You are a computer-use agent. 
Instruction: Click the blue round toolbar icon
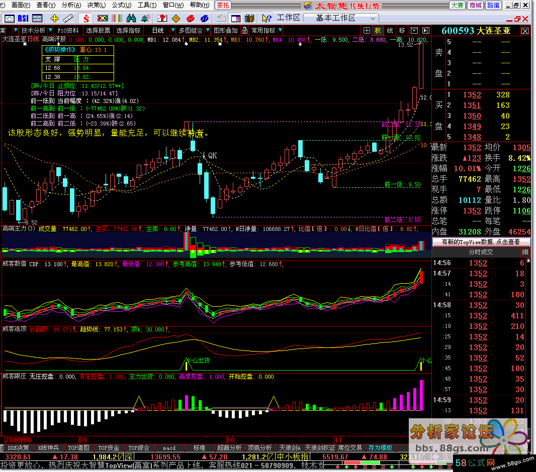205,19
